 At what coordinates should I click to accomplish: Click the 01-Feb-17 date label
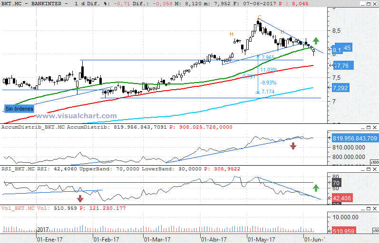pyautogui.click(x=107, y=239)
